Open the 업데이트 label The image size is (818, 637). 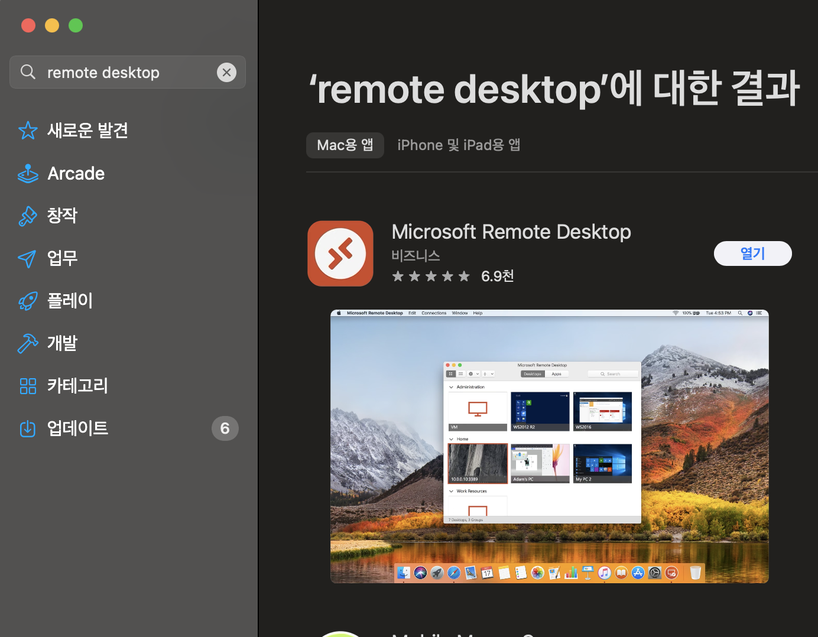pos(77,428)
